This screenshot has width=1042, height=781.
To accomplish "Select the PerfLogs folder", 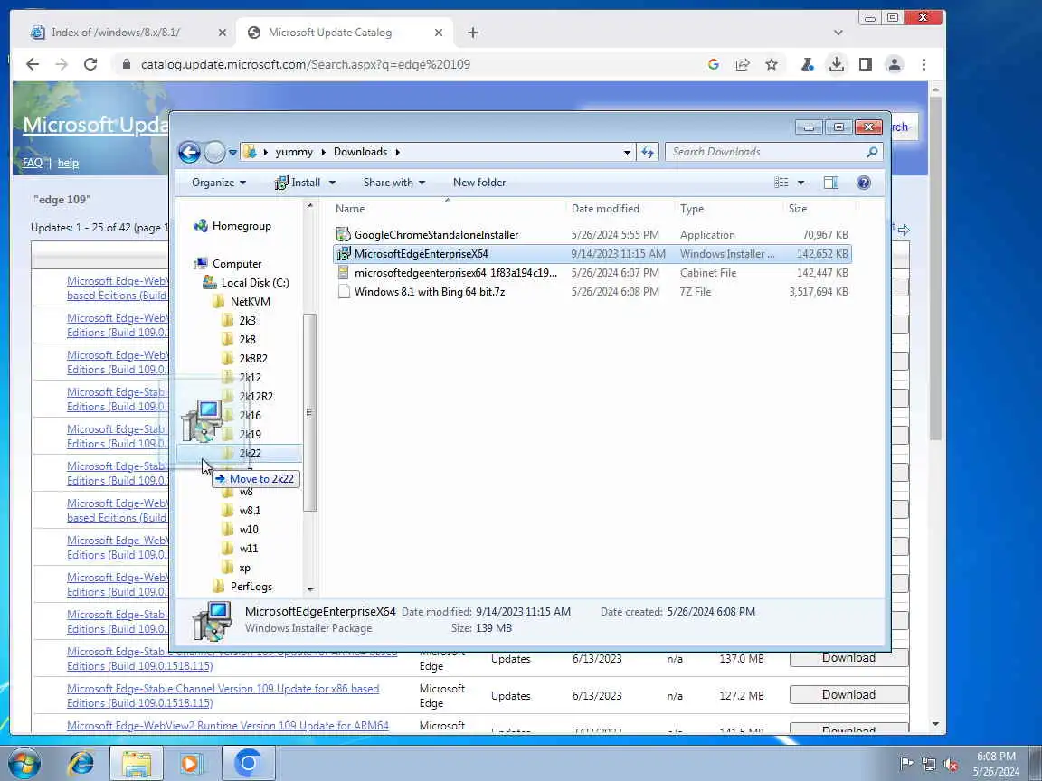I will coord(251,587).
